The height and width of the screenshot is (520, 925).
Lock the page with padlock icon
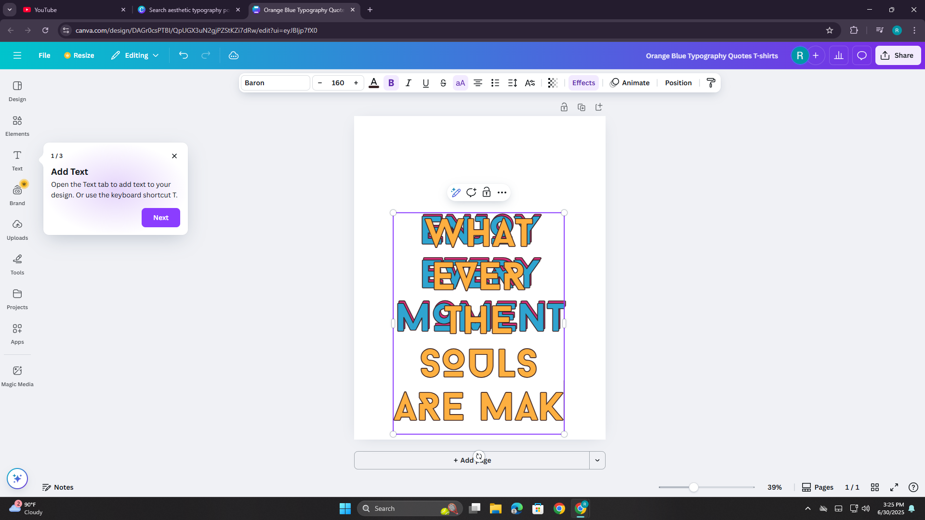tap(564, 107)
